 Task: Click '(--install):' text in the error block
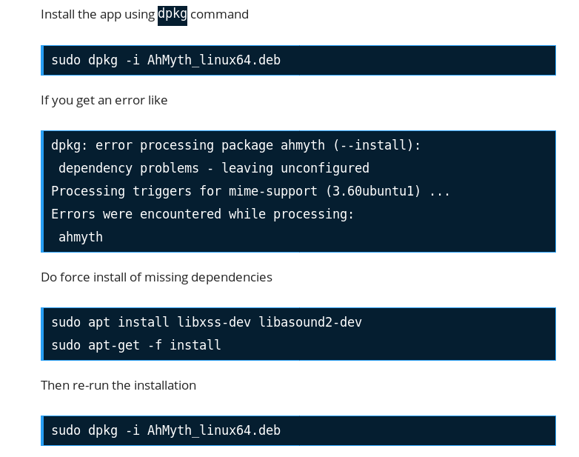coord(376,145)
